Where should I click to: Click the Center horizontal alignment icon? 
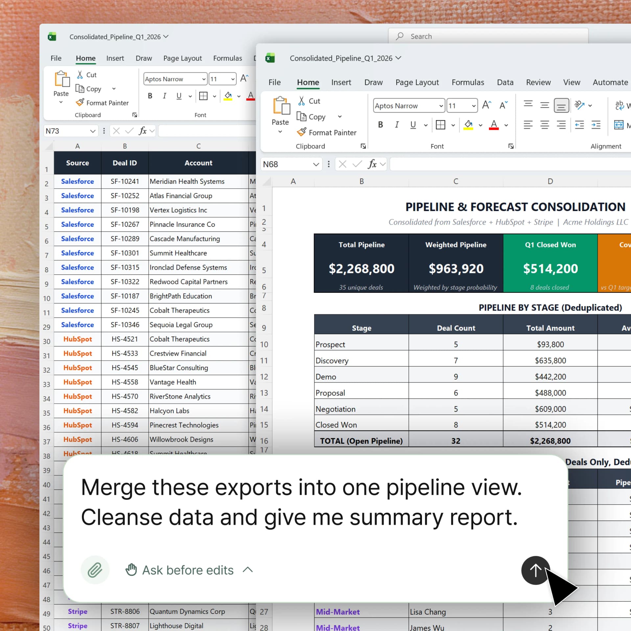pyautogui.click(x=545, y=125)
